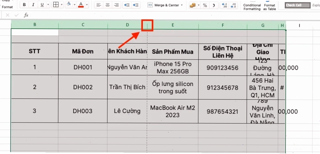Click phone number 987654321

222,112
